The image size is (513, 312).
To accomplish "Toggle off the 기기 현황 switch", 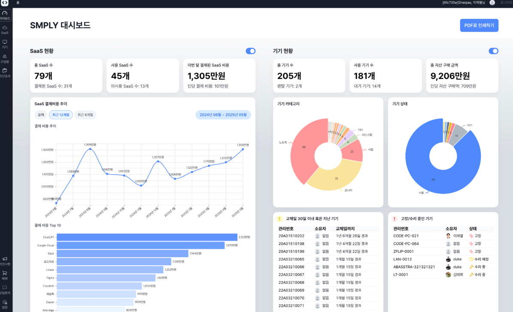I will click(493, 51).
